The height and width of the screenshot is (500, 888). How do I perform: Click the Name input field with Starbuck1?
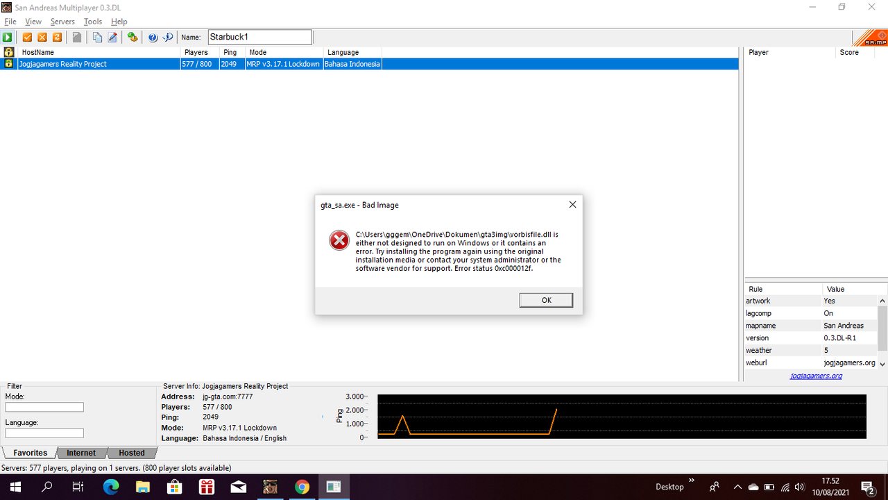click(260, 37)
